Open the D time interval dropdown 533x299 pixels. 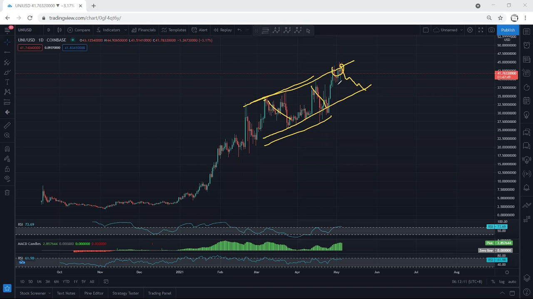click(x=49, y=30)
